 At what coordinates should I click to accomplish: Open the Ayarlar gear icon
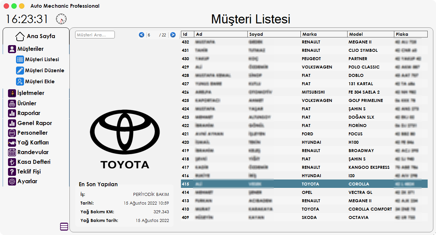(x=12, y=181)
